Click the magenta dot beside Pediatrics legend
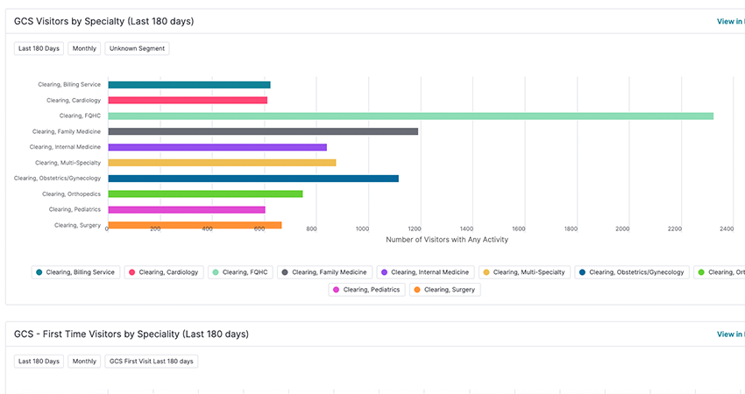745x394 pixels. 337,290
